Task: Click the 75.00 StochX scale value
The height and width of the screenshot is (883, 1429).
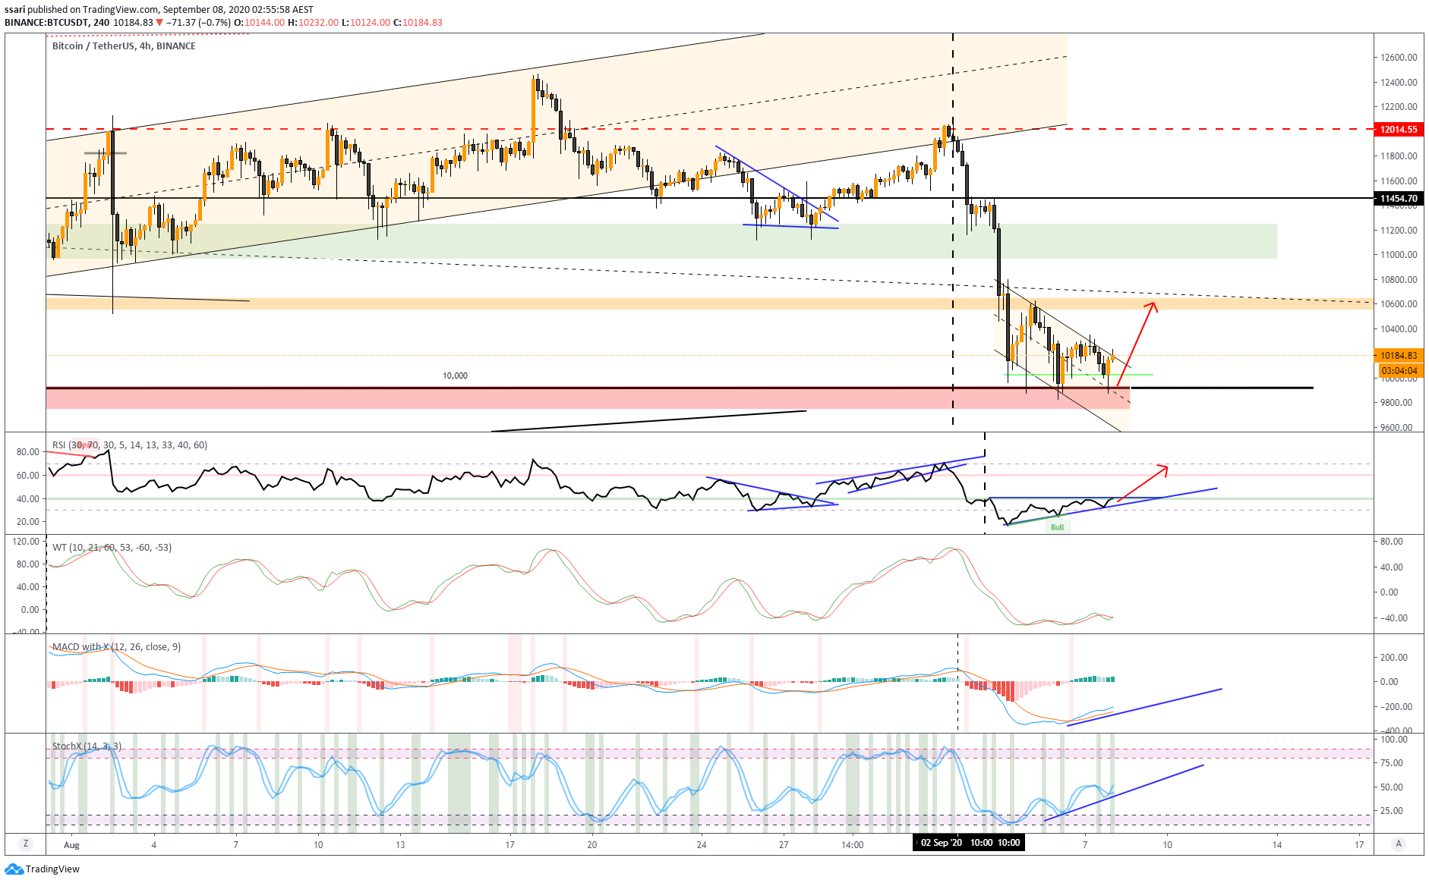Action: (x=1391, y=763)
